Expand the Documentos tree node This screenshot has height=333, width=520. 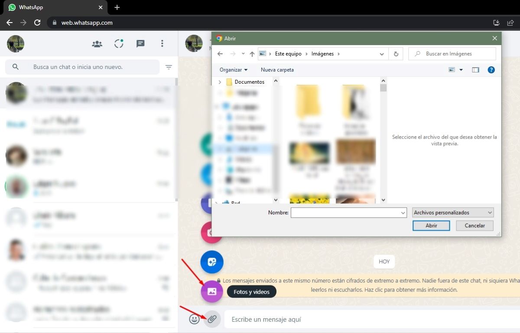[220, 82]
